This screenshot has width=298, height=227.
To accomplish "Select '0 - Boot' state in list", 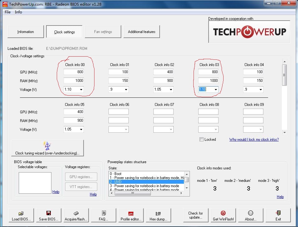I will 146,174.
